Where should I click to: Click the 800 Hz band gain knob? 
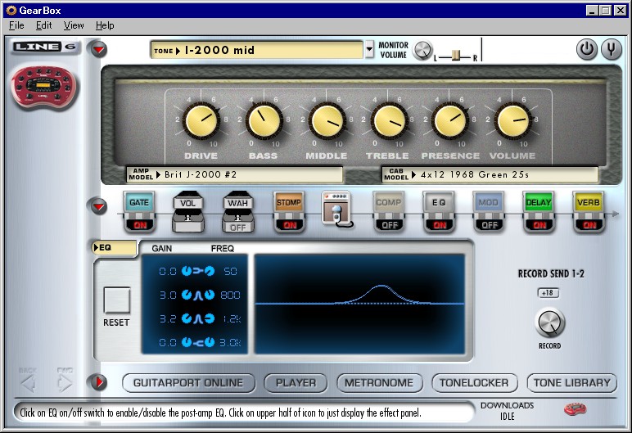(186, 295)
